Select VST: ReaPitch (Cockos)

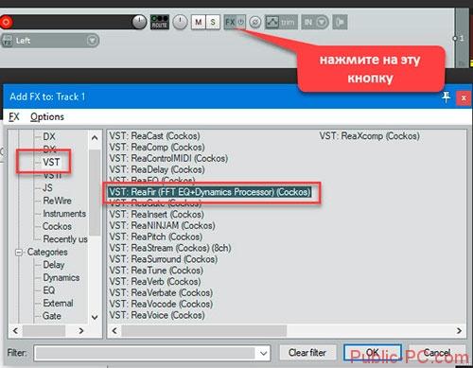point(156,237)
